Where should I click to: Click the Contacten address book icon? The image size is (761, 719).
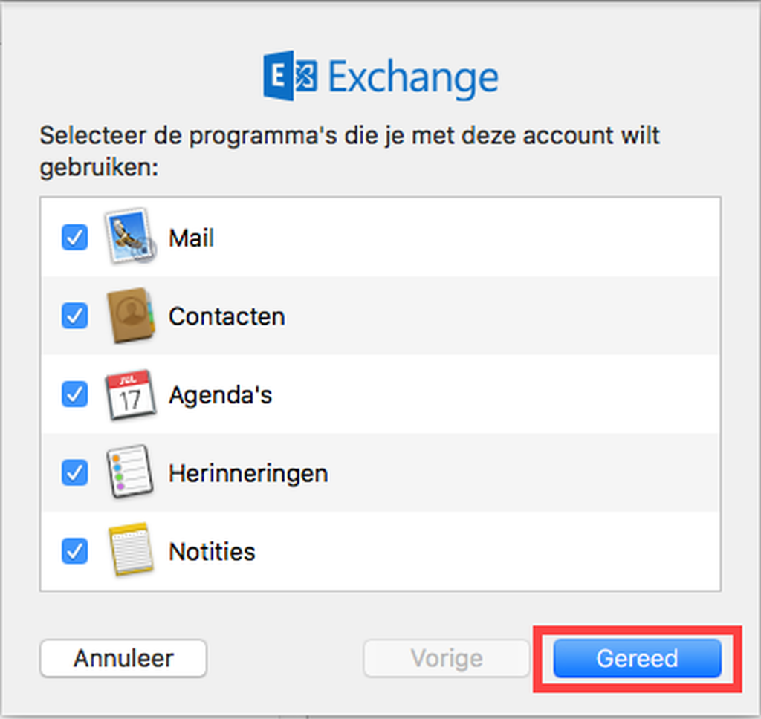coord(131,316)
